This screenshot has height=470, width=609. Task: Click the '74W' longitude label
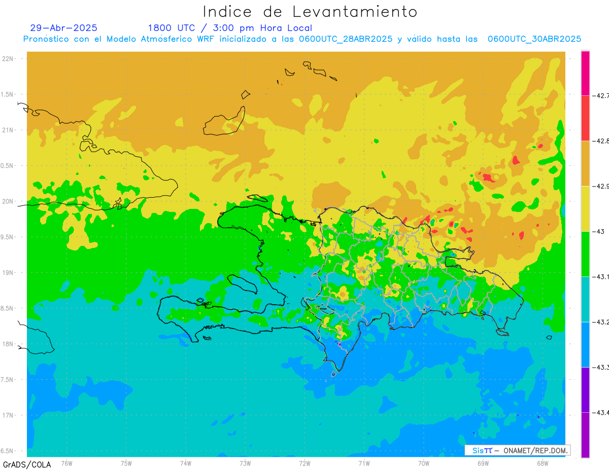[186, 463]
